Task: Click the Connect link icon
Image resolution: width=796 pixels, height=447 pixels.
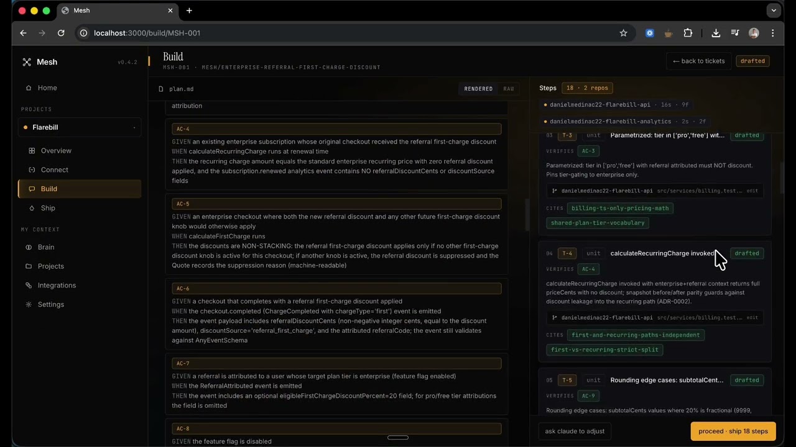Action: (32, 170)
